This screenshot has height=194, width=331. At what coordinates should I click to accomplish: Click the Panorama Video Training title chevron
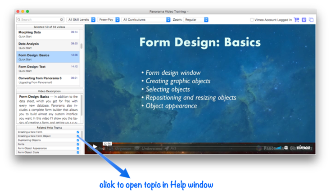click(x=188, y=11)
